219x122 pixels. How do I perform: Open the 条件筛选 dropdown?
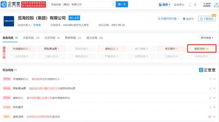pyautogui.click(x=207, y=38)
